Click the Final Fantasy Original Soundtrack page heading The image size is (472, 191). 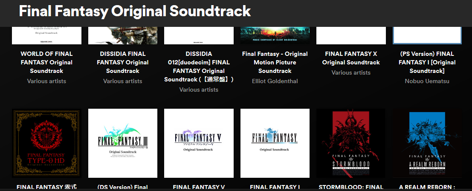pos(135,11)
